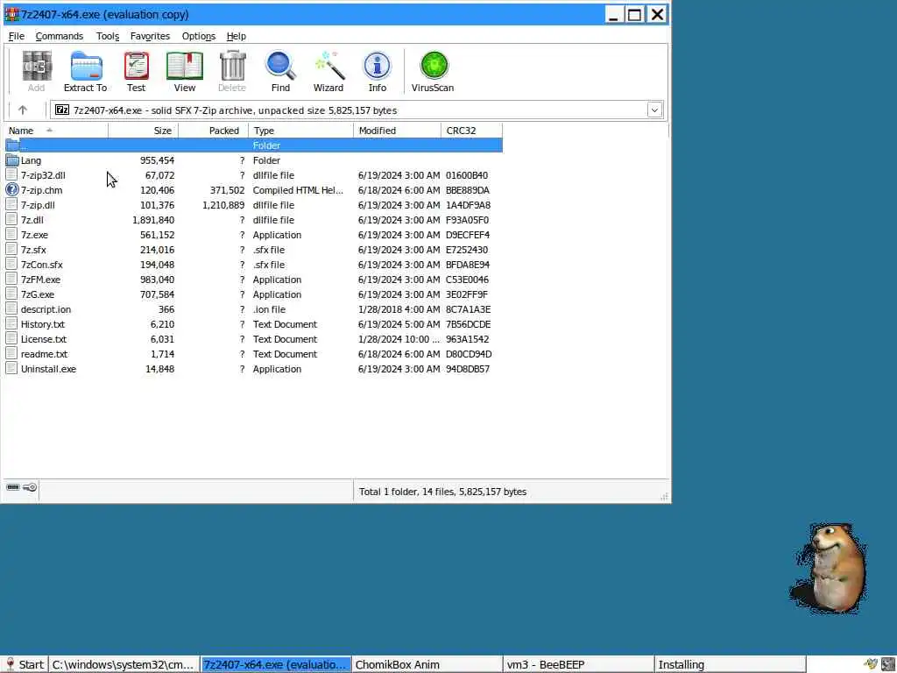Click the 7z archive icon in address bar
Screen dimensions: 897x673
click(62, 110)
